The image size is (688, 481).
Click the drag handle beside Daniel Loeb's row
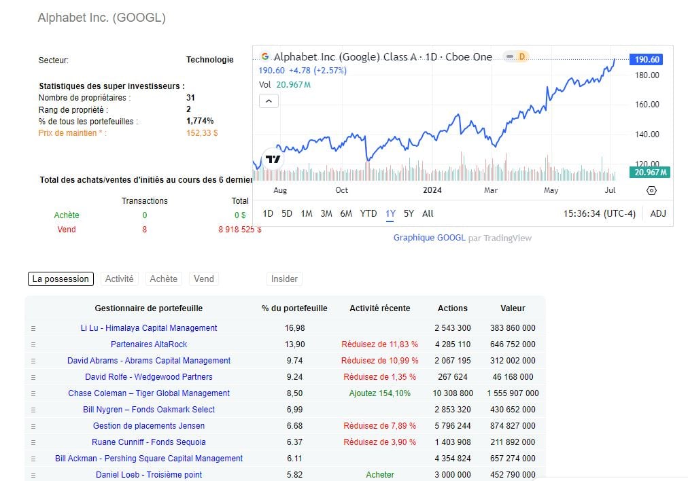coord(32,475)
